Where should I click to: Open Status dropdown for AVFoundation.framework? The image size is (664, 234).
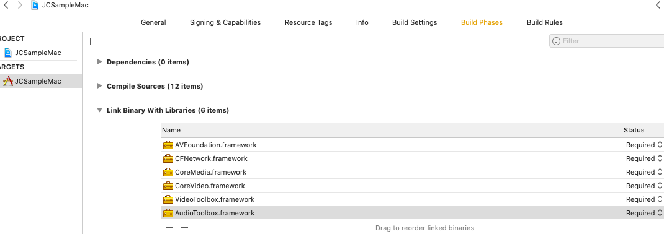pyautogui.click(x=644, y=145)
